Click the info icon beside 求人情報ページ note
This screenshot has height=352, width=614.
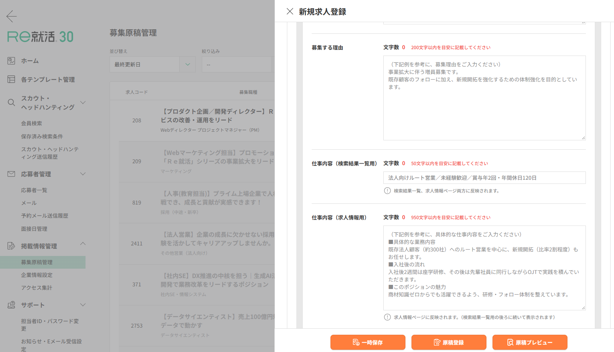click(x=387, y=317)
